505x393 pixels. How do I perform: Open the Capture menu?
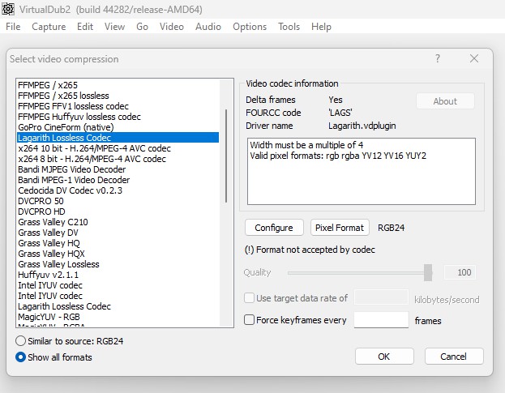click(49, 27)
